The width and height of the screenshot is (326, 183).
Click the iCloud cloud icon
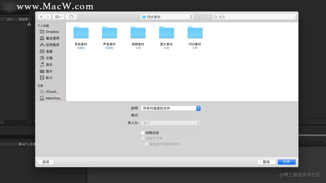click(x=42, y=92)
